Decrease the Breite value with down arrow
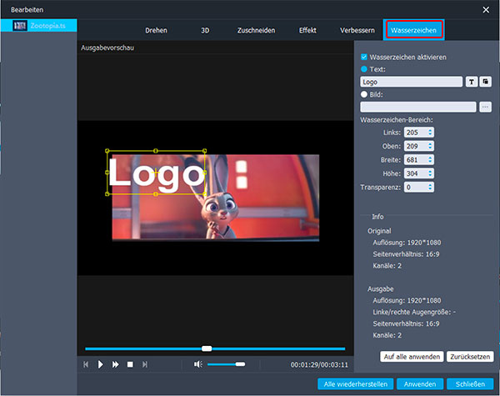 [430, 162]
